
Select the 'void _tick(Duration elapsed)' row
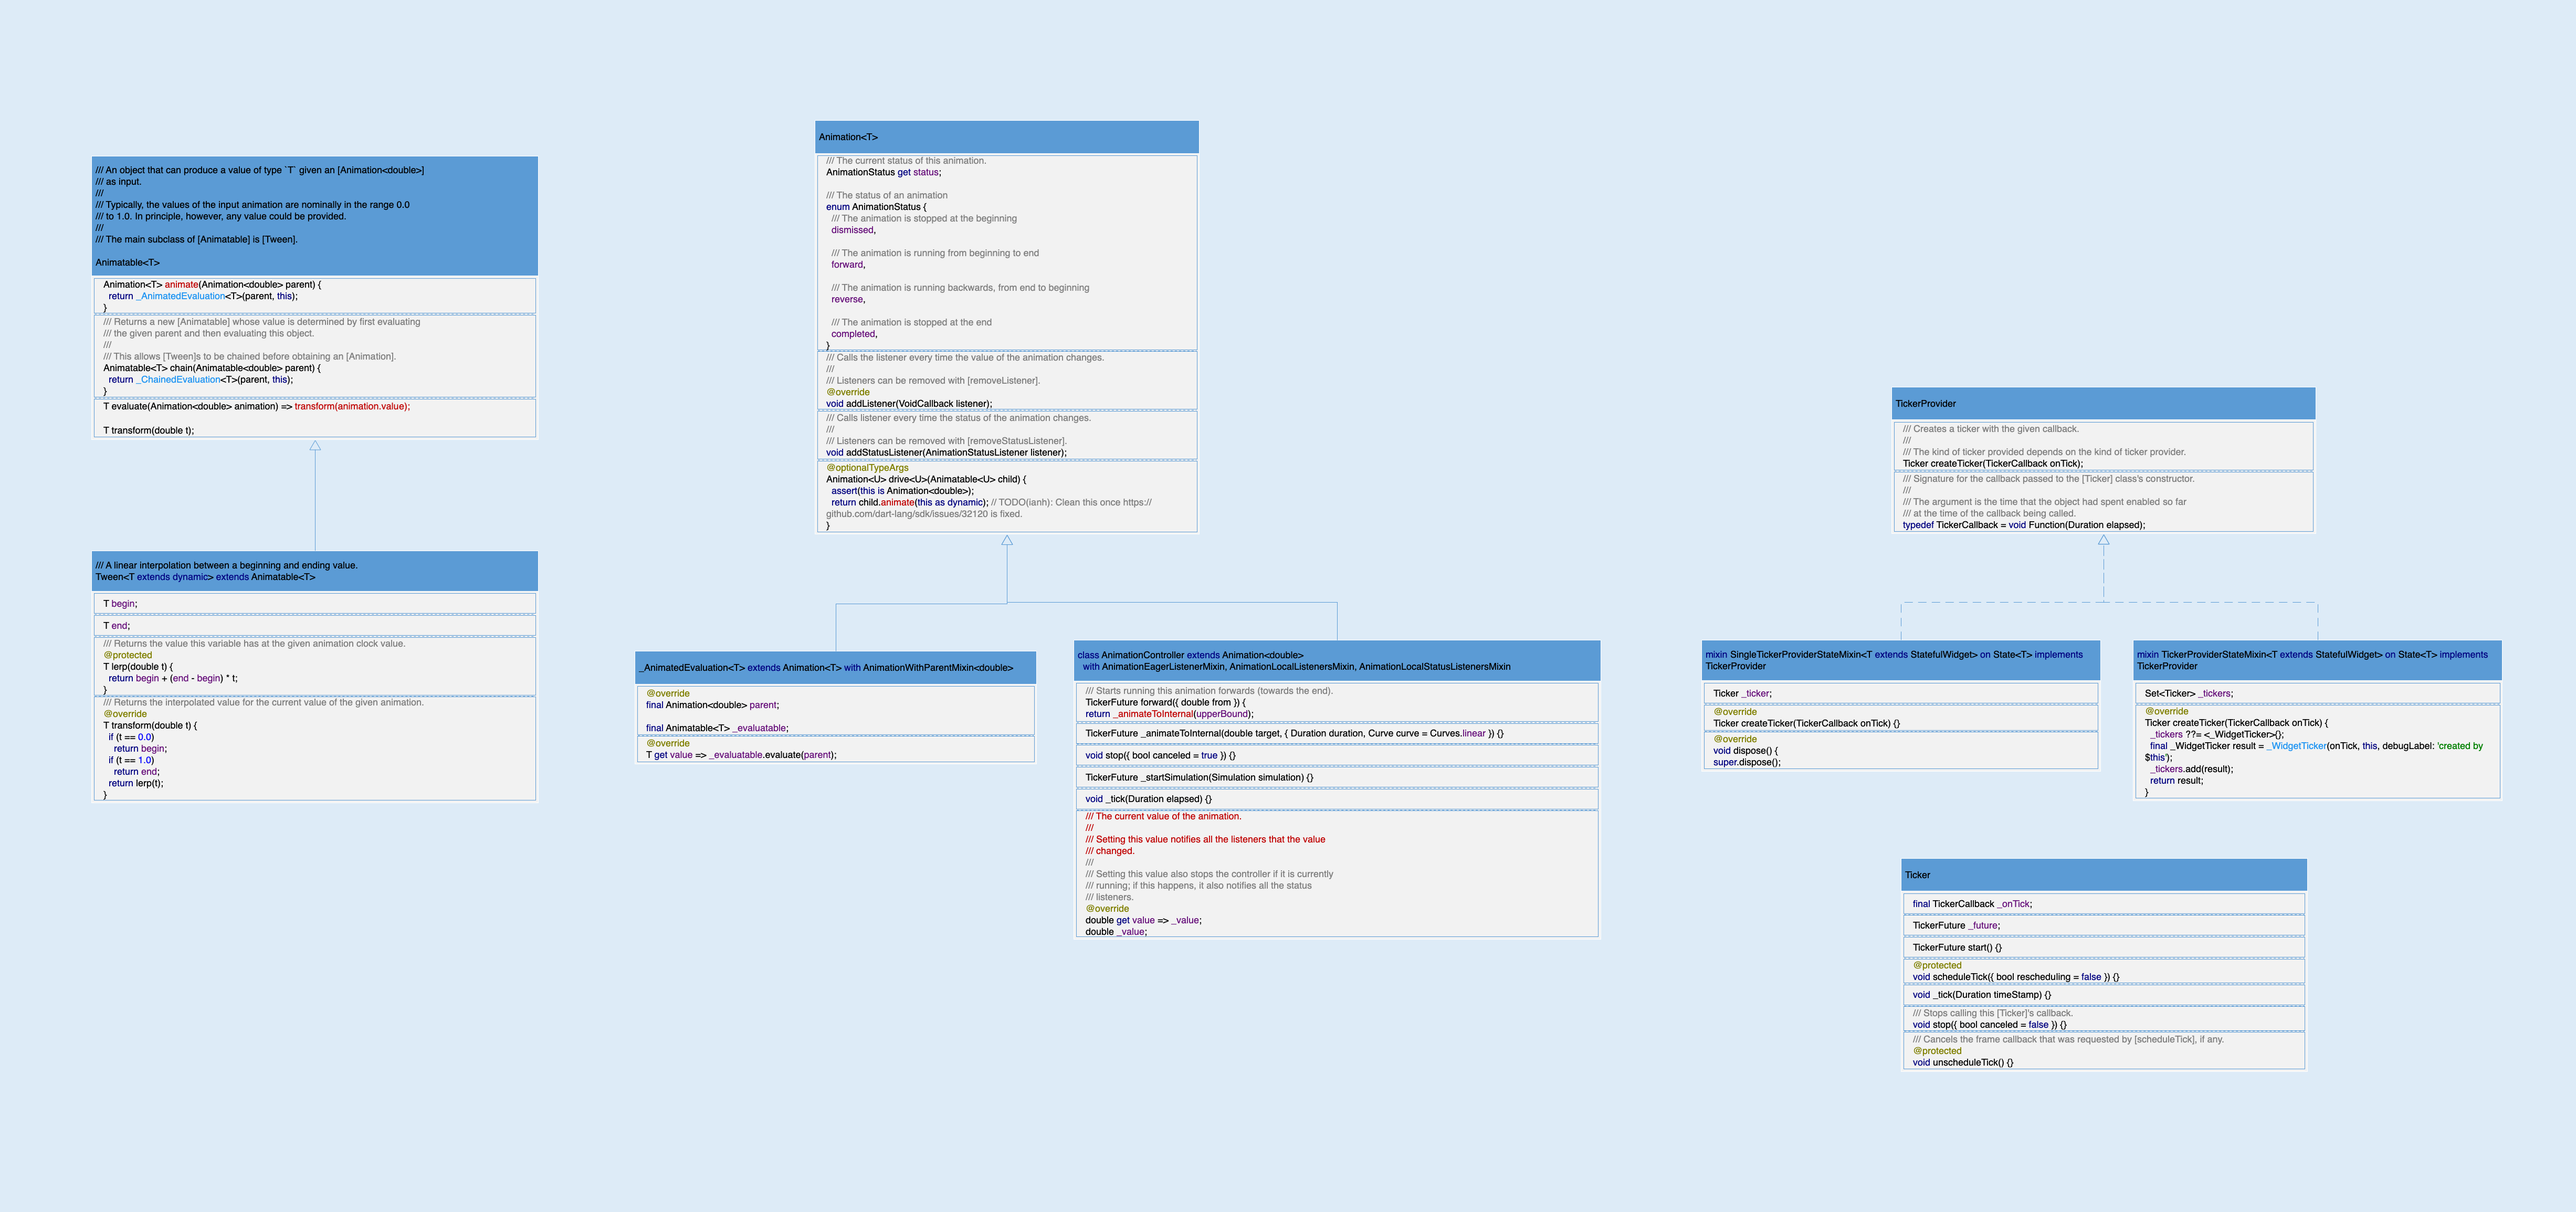tap(1336, 799)
